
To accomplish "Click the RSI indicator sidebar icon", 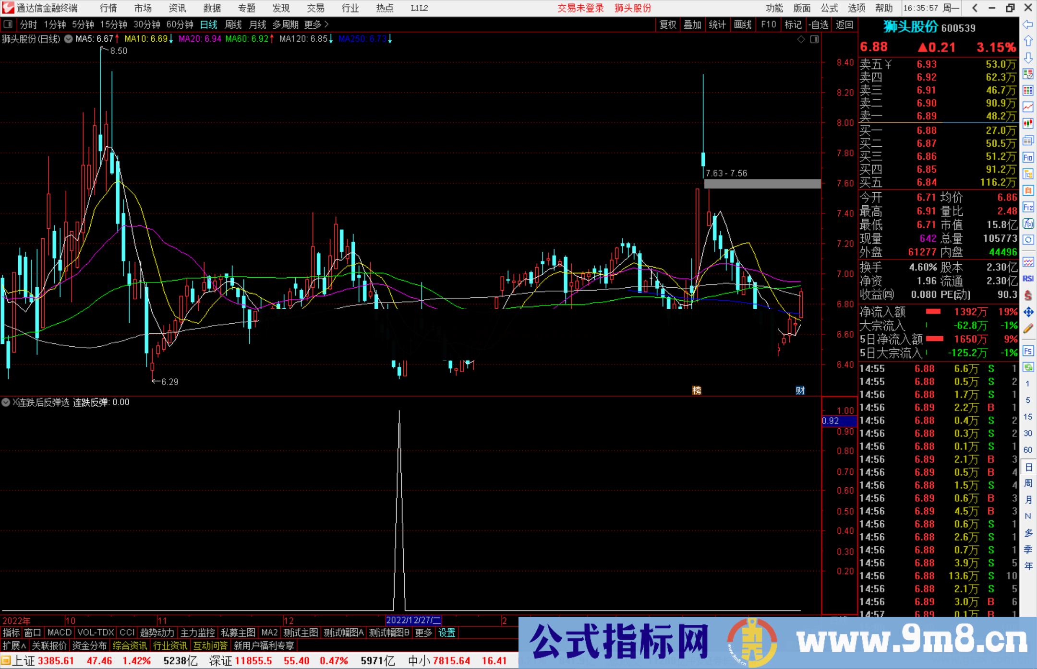I will 1028,279.
